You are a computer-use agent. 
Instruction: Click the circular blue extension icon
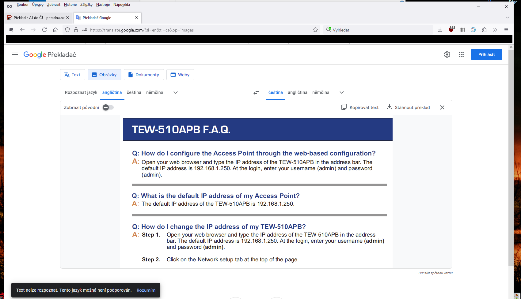click(x=473, y=30)
